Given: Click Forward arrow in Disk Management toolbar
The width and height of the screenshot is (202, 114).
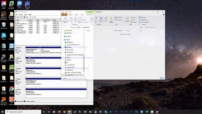Looking at the screenshot, I should click(18, 17).
